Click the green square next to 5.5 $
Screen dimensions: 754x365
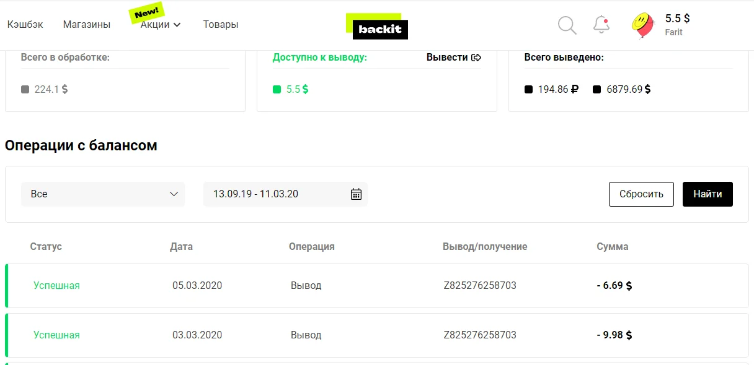point(277,89)
